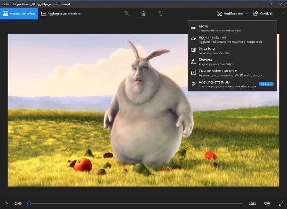287x209 pixels.
Task: Open the three-dots more options menu
Action: [x=281, y=14]
